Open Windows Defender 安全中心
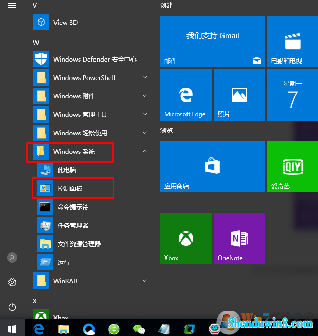 point(90,59)
